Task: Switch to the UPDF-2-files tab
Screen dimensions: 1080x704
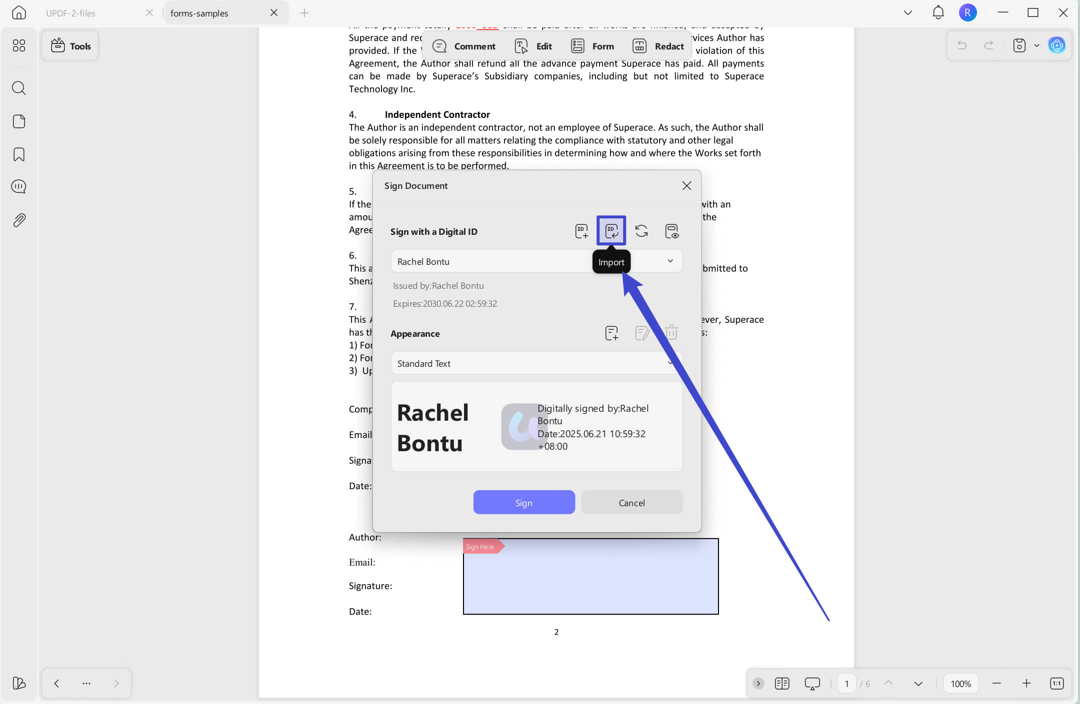Action: point(71,13)
